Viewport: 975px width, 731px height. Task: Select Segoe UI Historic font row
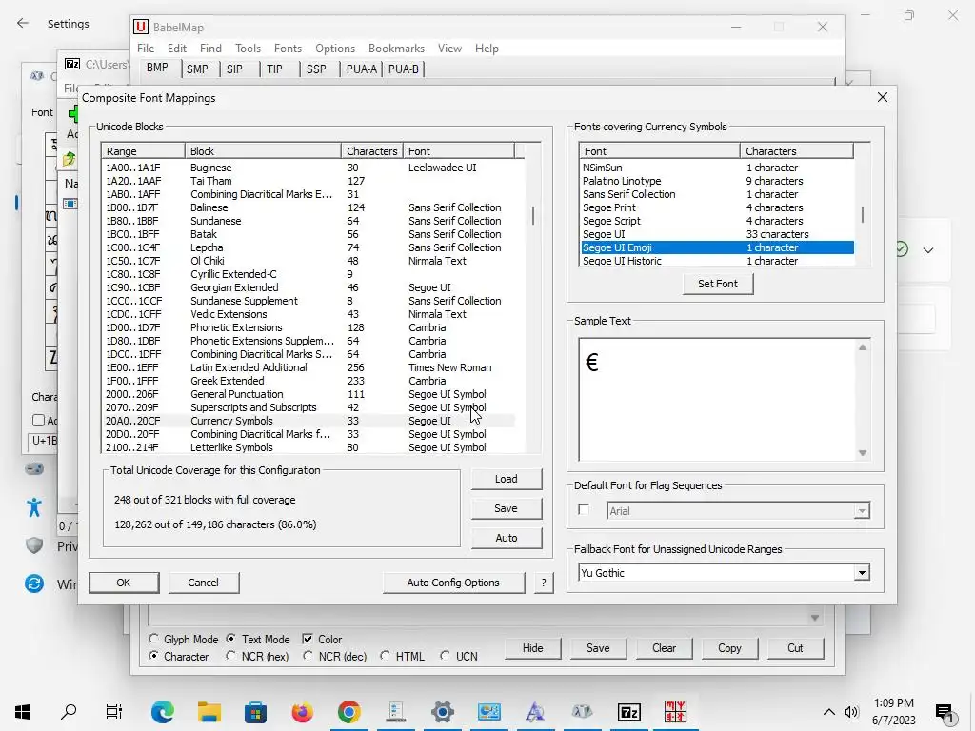pos(716,261)
